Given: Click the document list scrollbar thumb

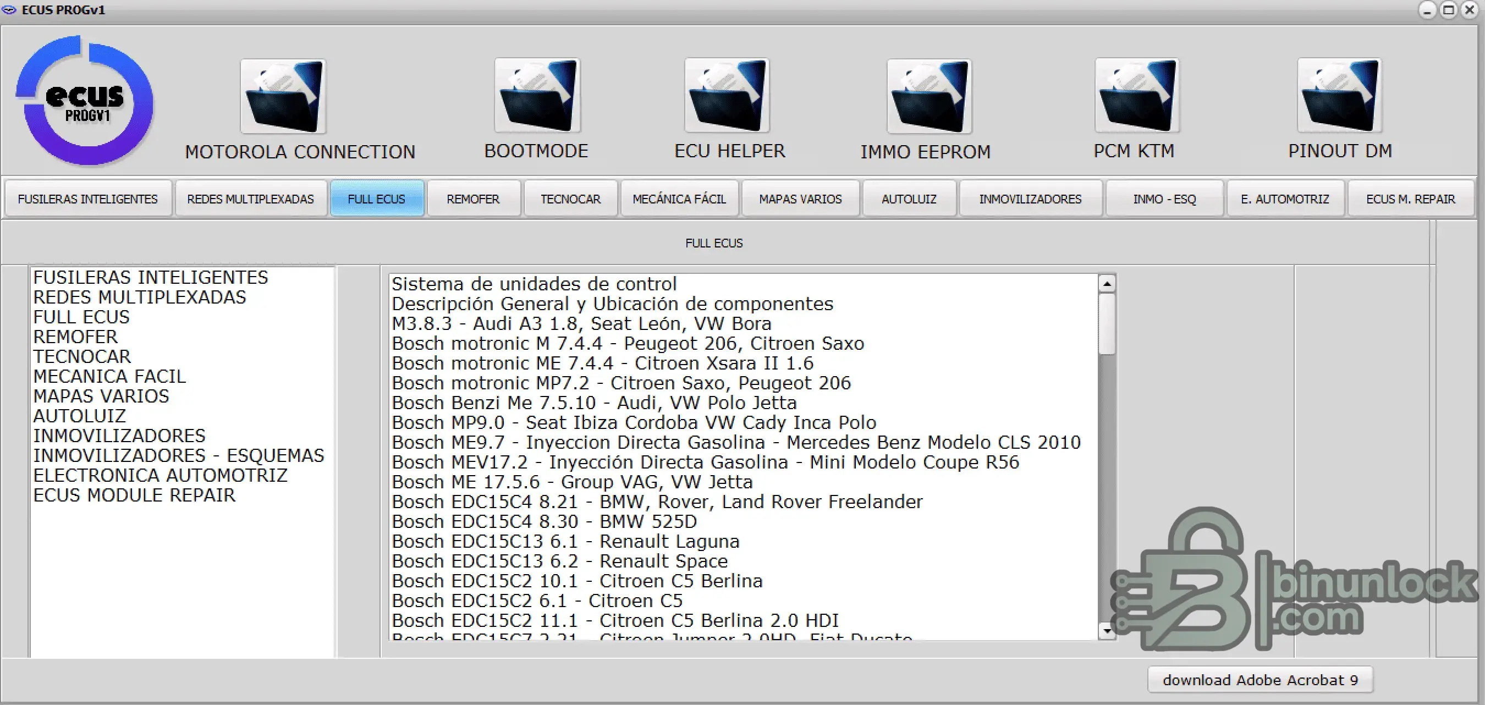Looking at the screenshot, I should click(x=1107, y=324).
